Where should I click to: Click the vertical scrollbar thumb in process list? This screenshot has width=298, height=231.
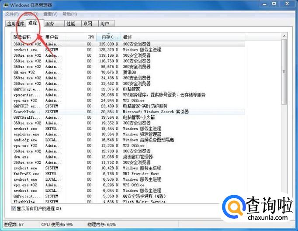click(x=284, y=72)
